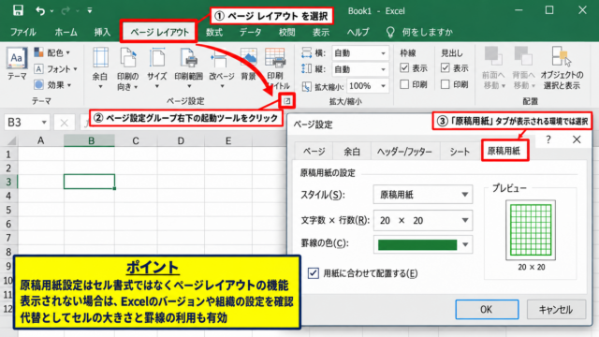Open the 罫線の色 green color picker
The width and height of the screenshot is (599, 337).
422,244
